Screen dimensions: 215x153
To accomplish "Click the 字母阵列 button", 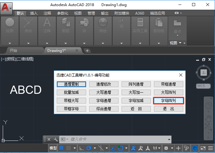I will [x=168, y=101].
